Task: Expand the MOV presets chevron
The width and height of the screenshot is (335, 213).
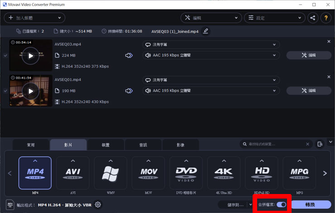Action: pos(148,161)
